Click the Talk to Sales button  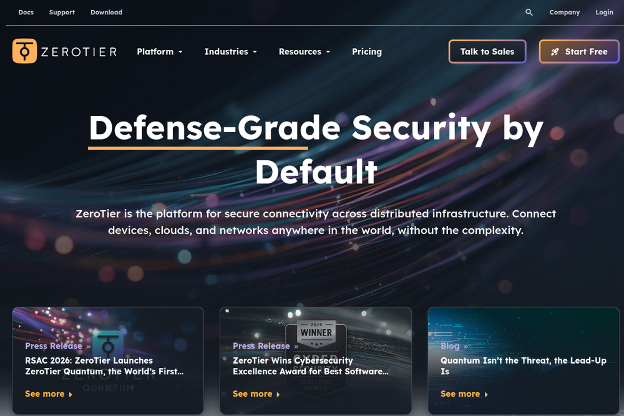point(487,51)
